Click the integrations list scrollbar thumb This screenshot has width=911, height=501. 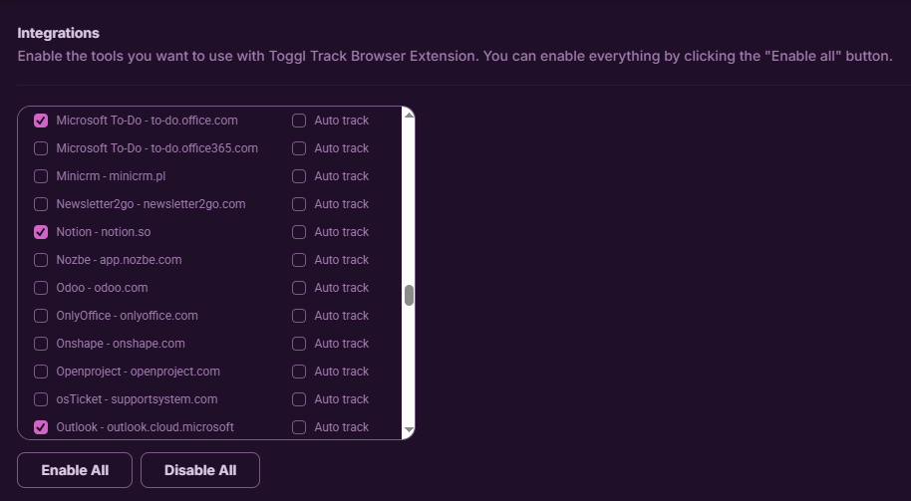[x=409, y=296]
